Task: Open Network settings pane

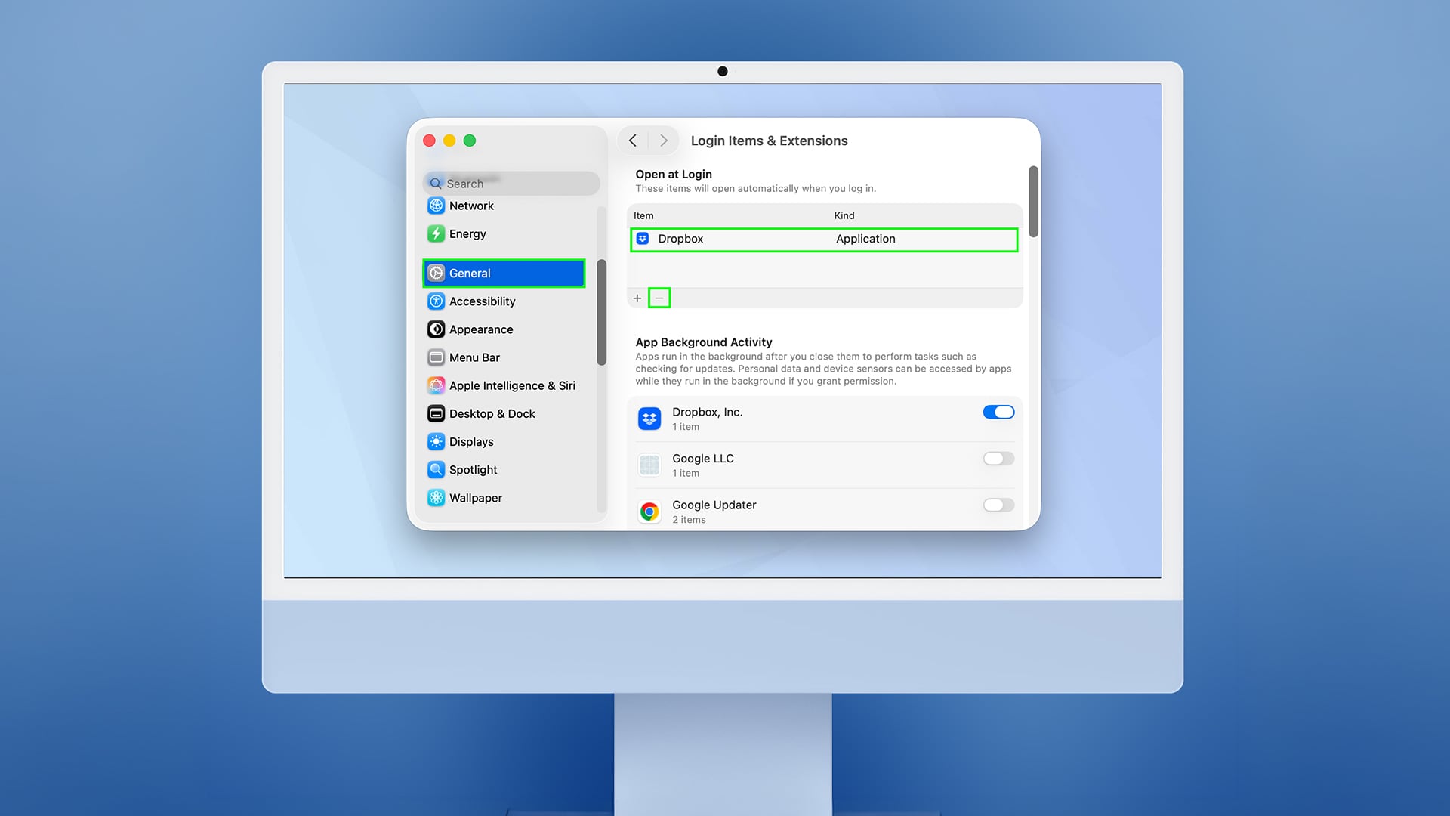Action: pos(504,206)
